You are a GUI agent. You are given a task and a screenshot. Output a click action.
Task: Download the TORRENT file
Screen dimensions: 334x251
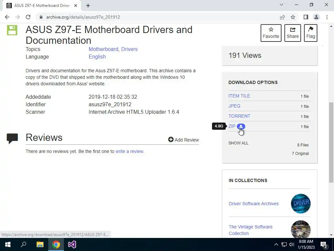(239, 116)
